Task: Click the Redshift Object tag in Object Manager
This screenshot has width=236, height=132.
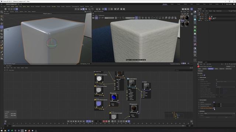Action: (x=210, y=18)
